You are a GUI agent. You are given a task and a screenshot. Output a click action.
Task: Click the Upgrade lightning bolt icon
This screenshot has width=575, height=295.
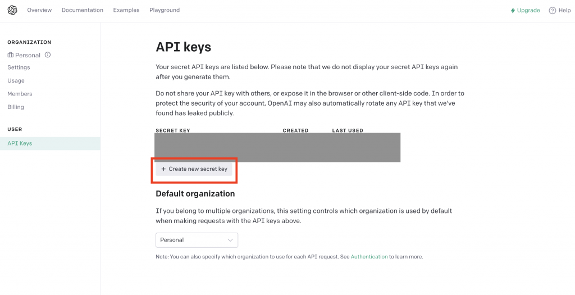[513, 11]
